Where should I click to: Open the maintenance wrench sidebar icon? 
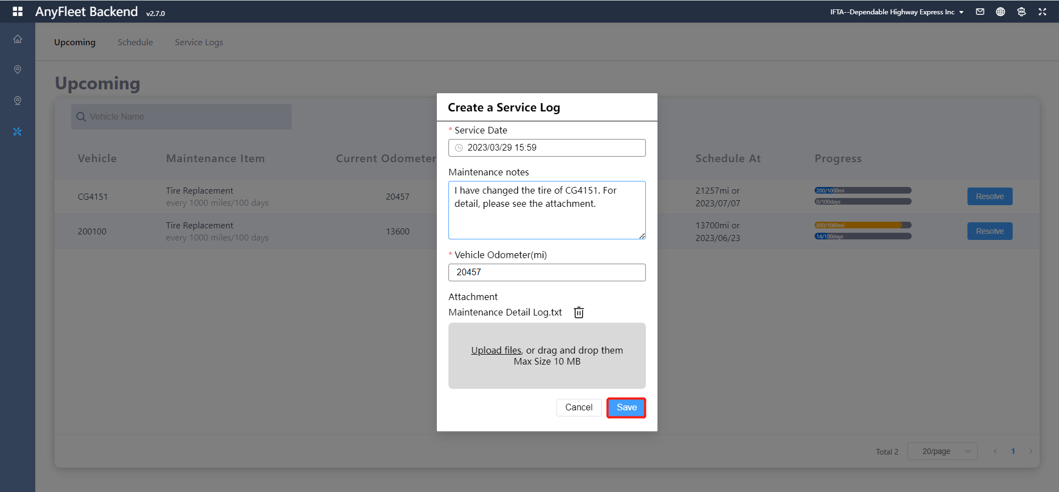tap(18, 132)
